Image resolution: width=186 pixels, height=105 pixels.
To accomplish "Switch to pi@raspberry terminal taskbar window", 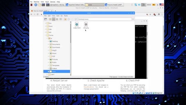I will tap(56, 5).
